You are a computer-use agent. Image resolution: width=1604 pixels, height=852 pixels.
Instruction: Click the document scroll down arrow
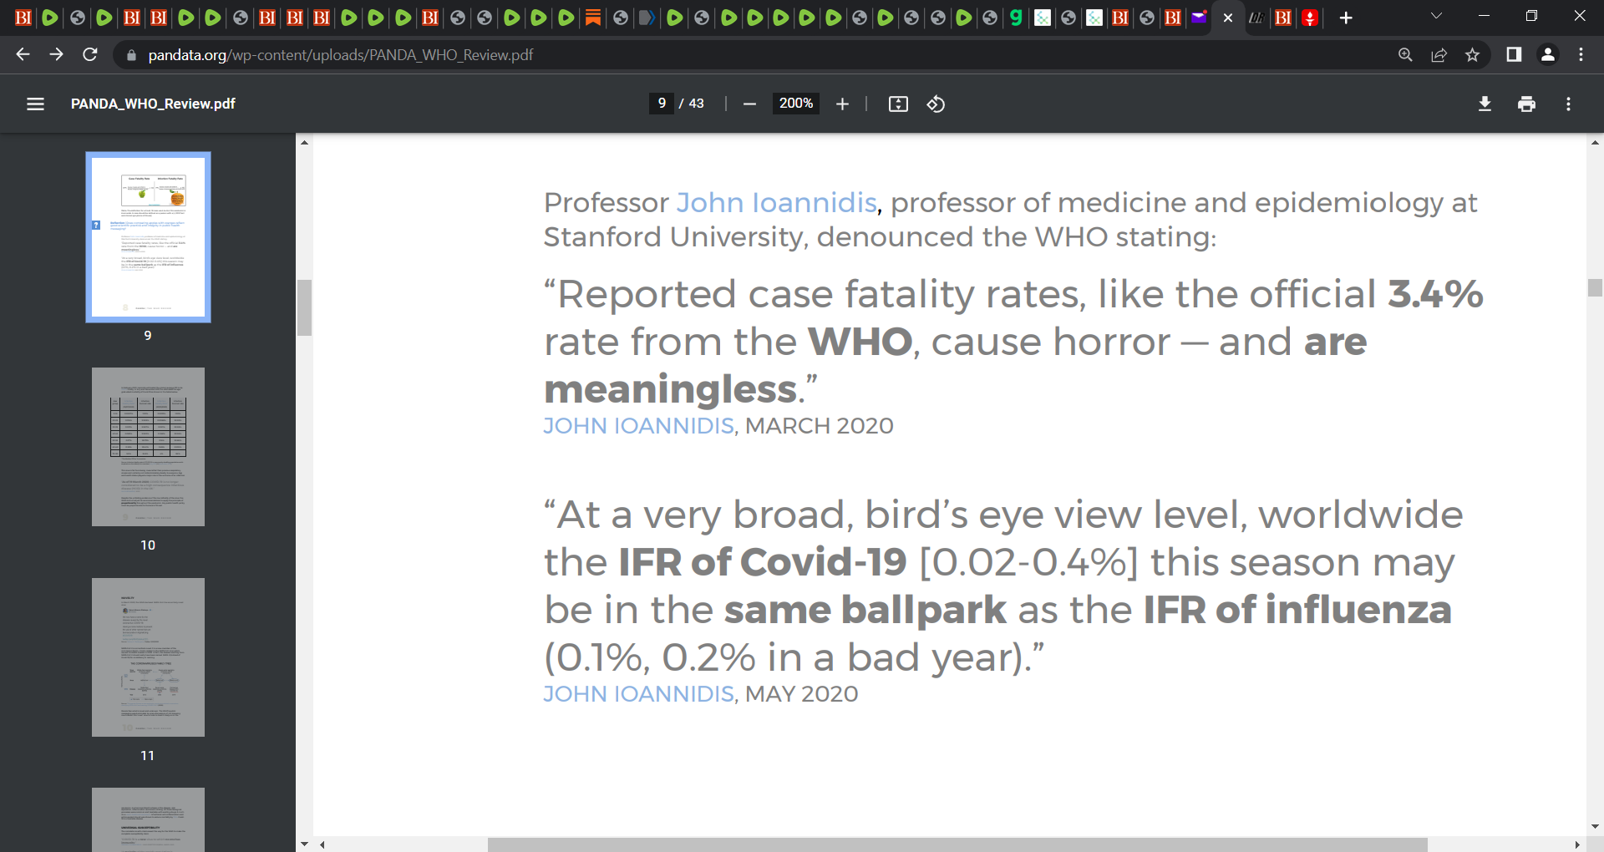(1595, 827)
